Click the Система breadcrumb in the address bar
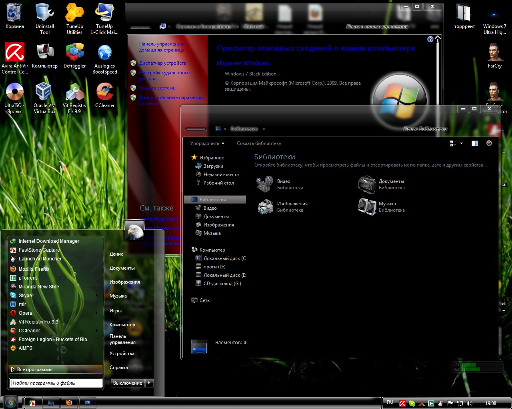The height and width of the screenshot is (409, 512). coord(254,27)
